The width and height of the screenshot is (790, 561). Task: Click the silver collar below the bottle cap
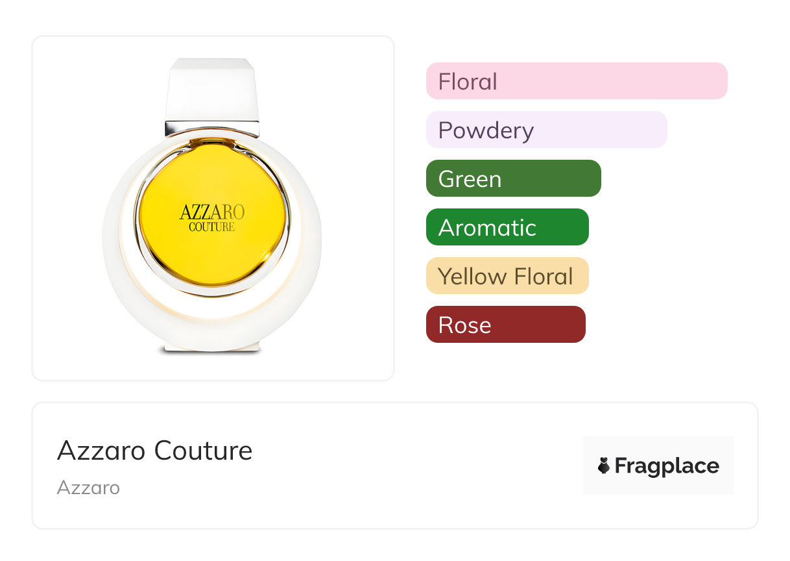212,129
